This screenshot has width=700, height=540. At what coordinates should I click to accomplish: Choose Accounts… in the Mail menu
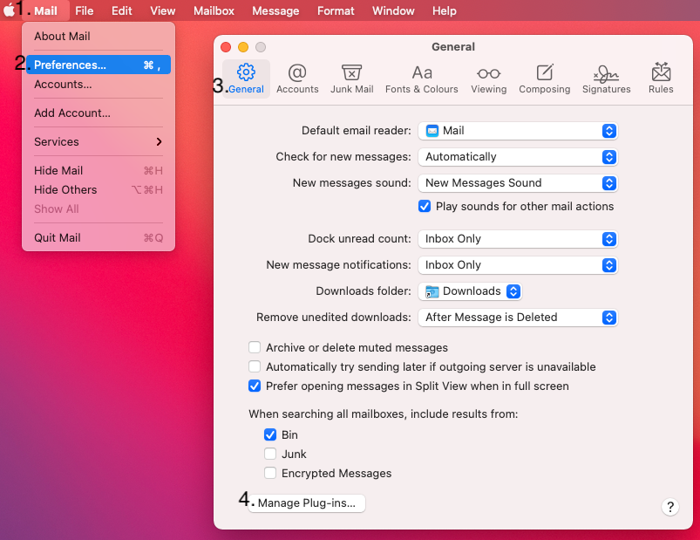point(99,84)
